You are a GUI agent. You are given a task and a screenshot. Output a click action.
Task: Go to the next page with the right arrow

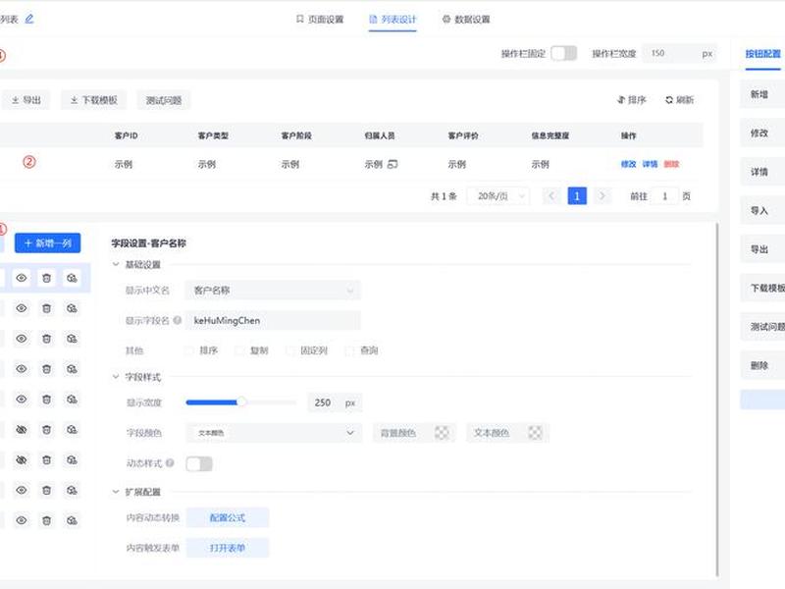coord(602,195)
